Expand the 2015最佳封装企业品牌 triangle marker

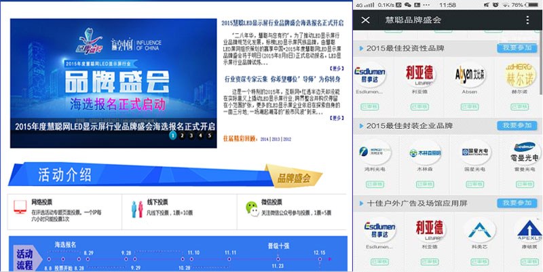tap(362, 126)
